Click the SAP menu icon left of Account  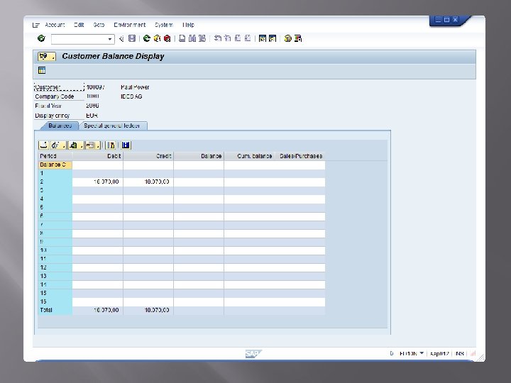pos(36,25)
